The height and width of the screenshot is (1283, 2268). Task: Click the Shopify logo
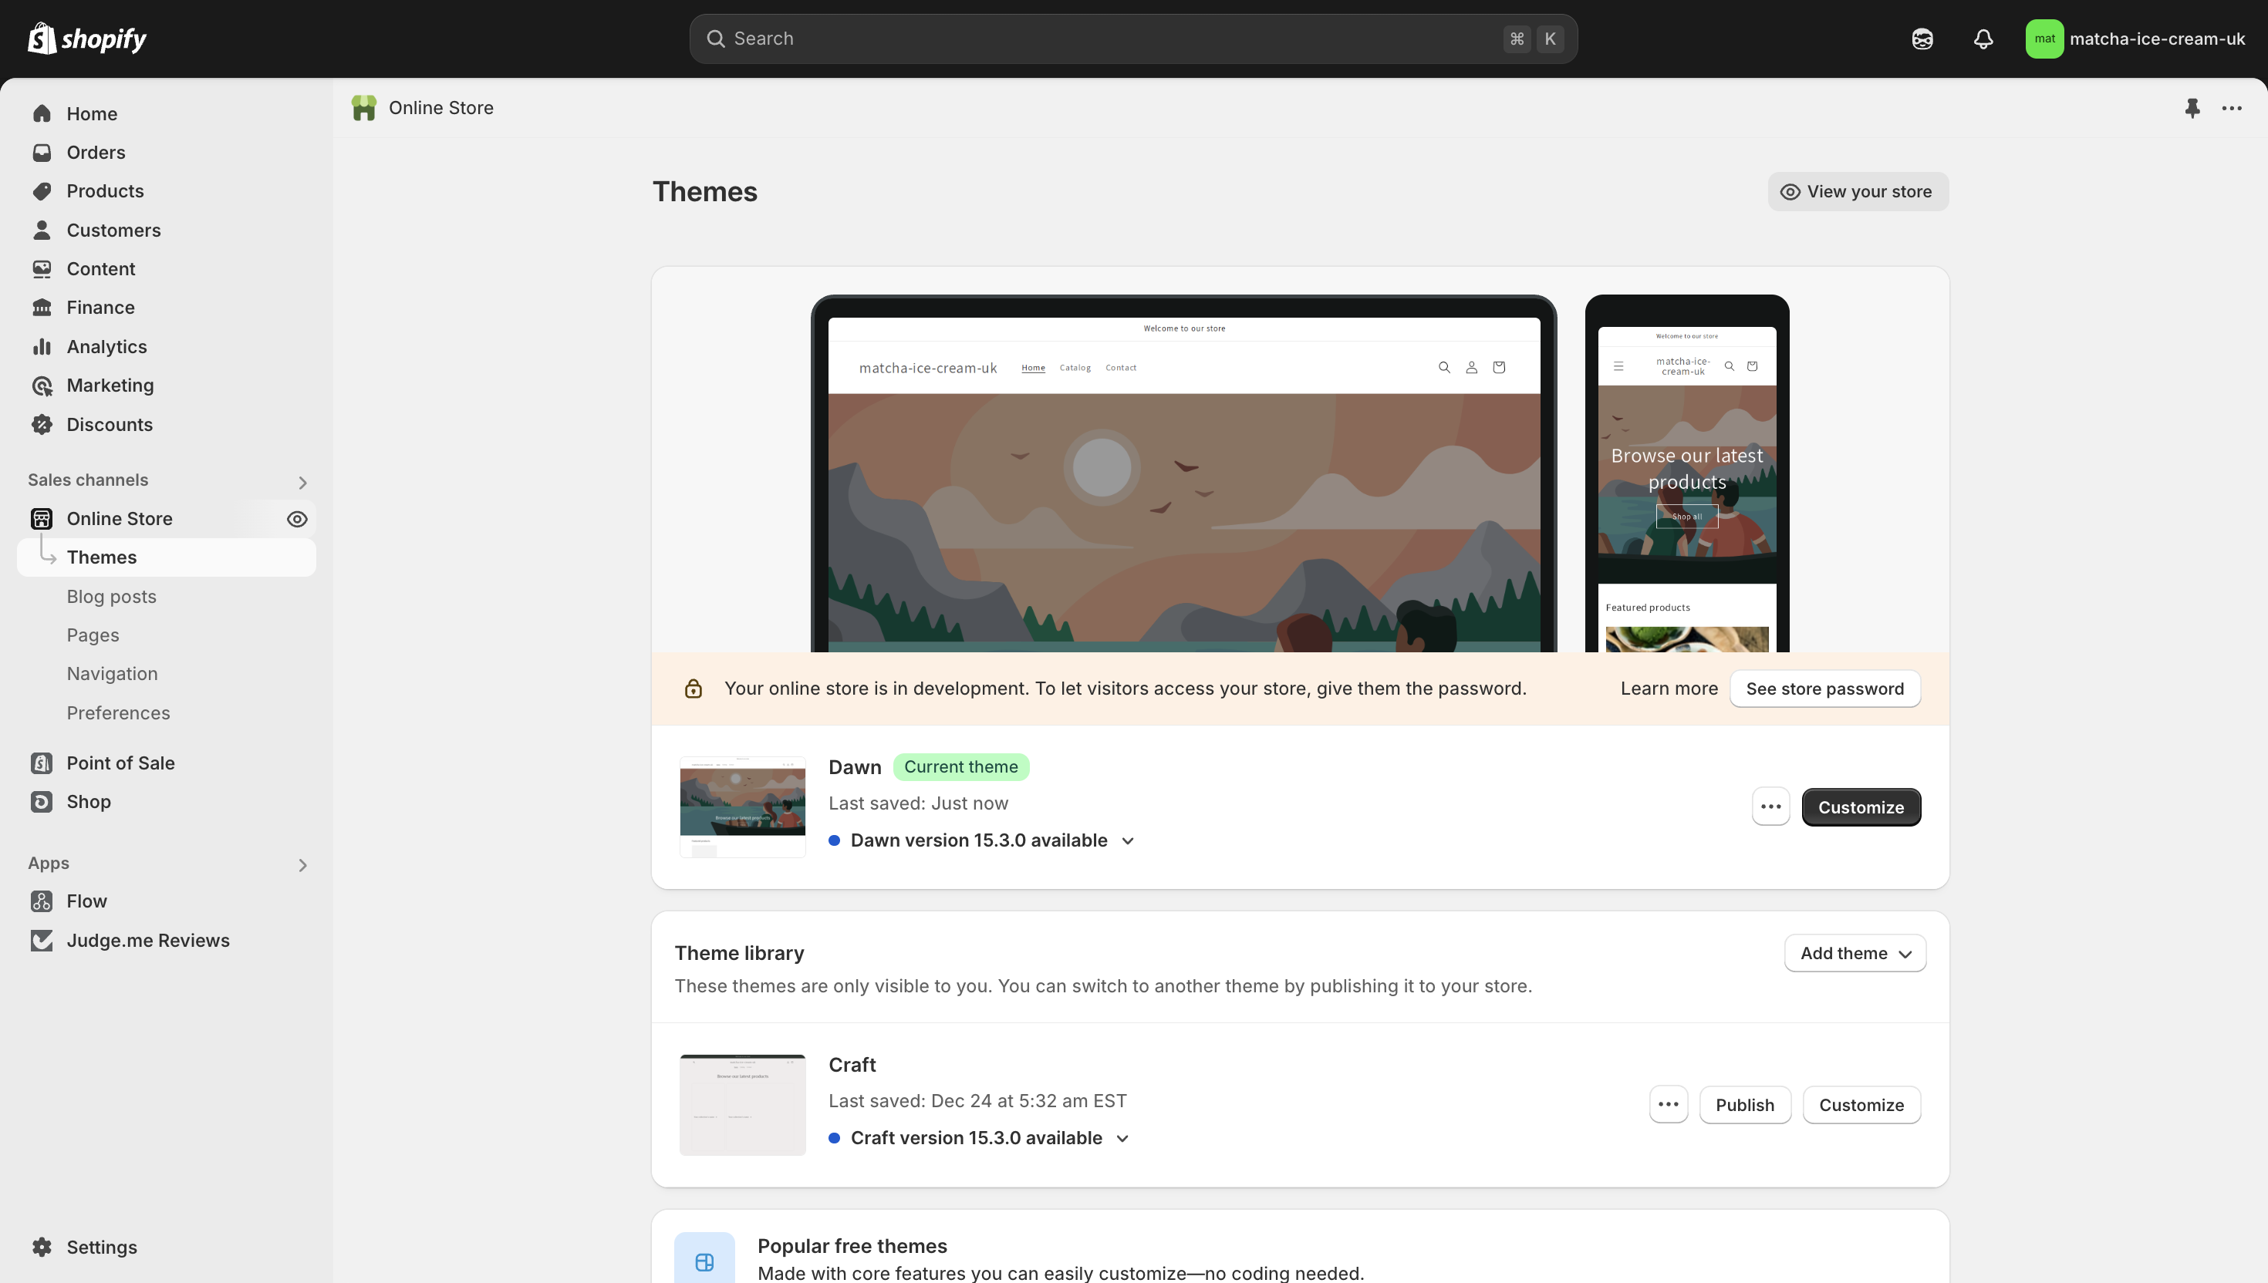[x=86, y=39]
